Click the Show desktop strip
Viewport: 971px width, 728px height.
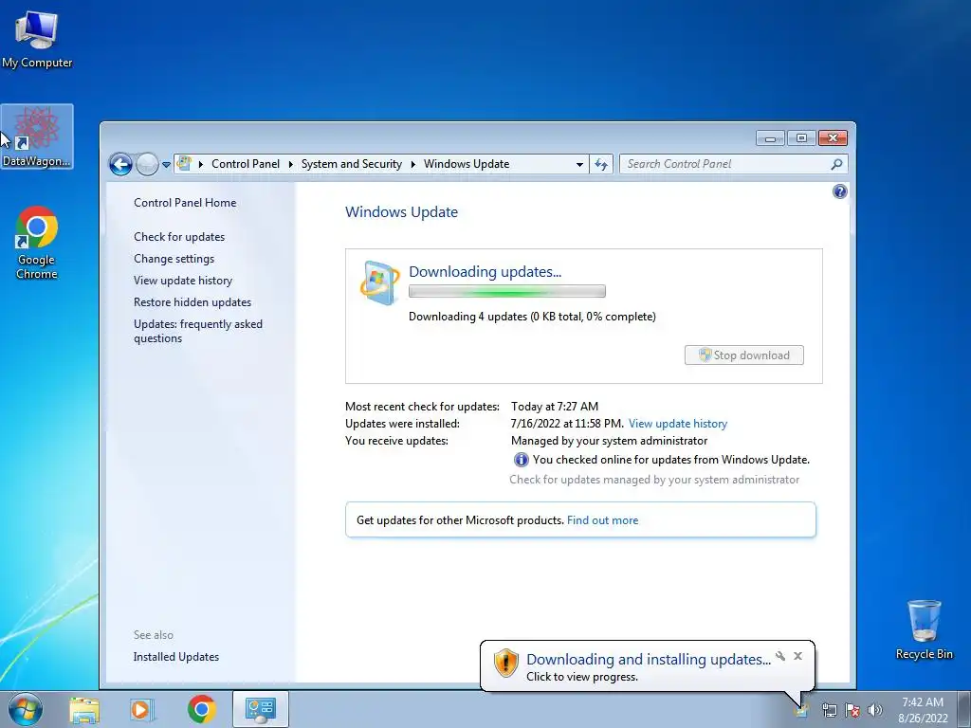[964, 709]
